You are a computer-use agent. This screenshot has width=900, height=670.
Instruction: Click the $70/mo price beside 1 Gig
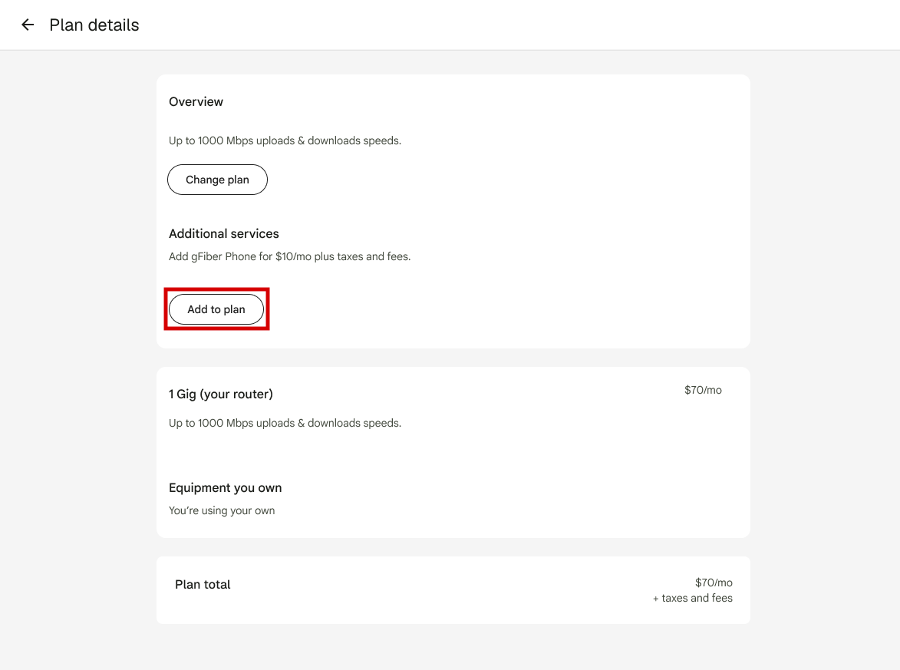point(703,391)
